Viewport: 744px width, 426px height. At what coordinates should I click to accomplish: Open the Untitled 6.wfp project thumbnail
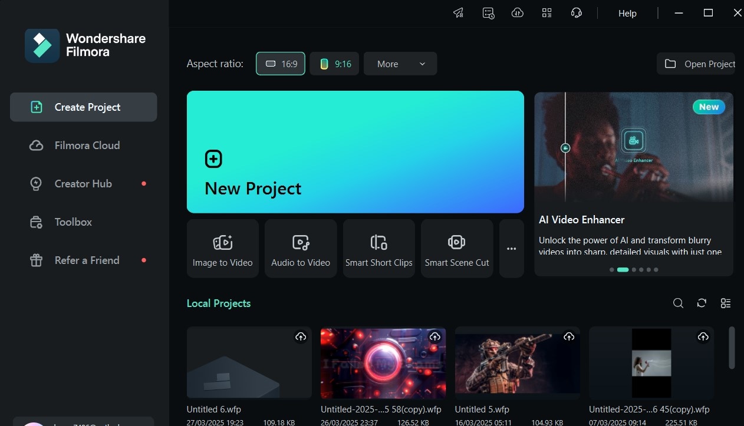pos(249,362)
